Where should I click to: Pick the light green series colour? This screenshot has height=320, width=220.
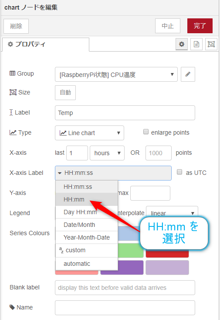[x=131, y=250]
